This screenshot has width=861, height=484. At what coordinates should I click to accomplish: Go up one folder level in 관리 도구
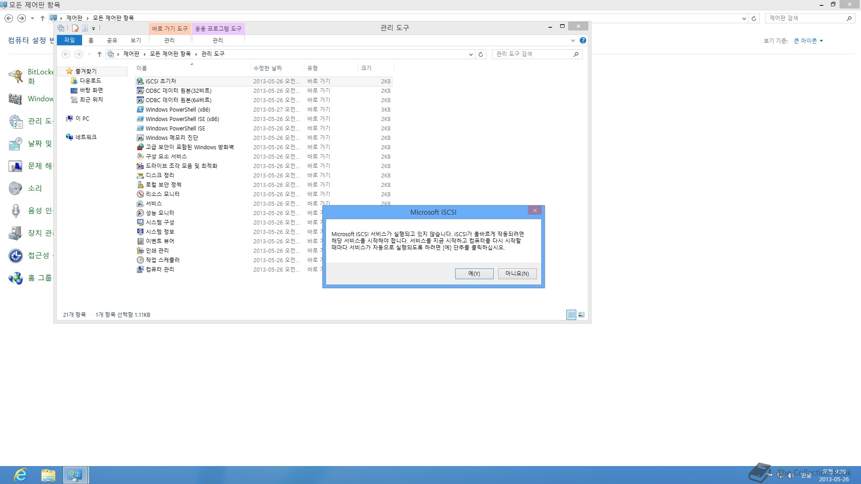pos(100,54)
